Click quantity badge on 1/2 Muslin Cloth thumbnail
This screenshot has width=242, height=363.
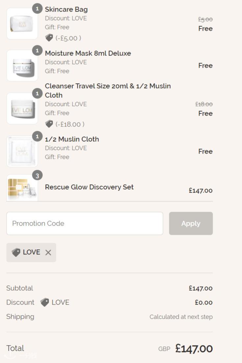37,136
